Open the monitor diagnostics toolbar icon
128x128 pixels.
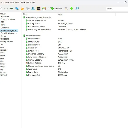pyautogui.click(x=28, y=9)
